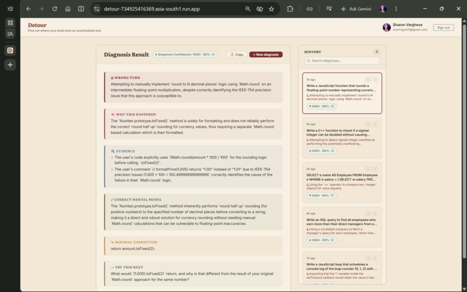Click info icon on SELECT e.name card badge
The height and width of the screenshot is (292, 467).
[333, 195]
